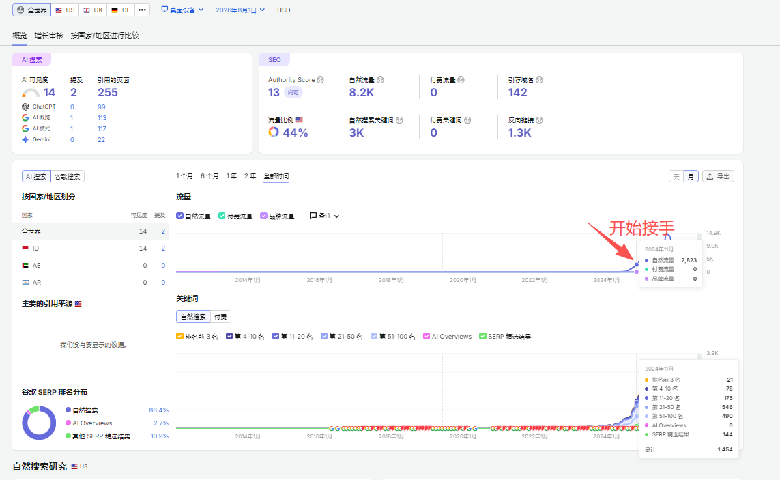
Task: Toggle the 排名前 3 名 checkbox
Action: pos(179,336)
